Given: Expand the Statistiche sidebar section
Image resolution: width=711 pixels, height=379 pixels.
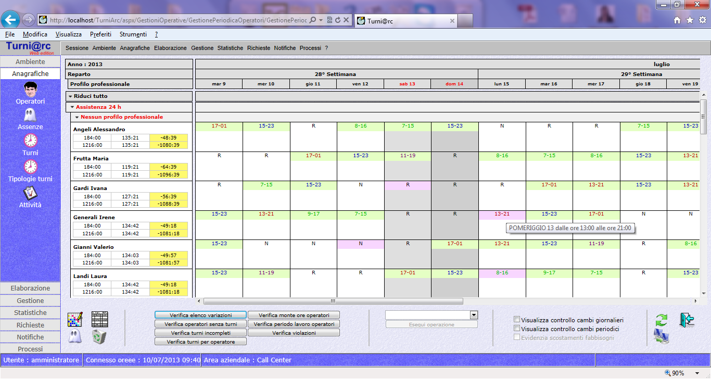Looking at the screenshot, I should pos(30,312).
